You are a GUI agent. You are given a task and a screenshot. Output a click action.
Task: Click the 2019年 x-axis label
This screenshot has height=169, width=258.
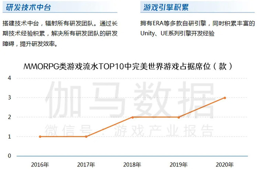[x=178, y=165]
